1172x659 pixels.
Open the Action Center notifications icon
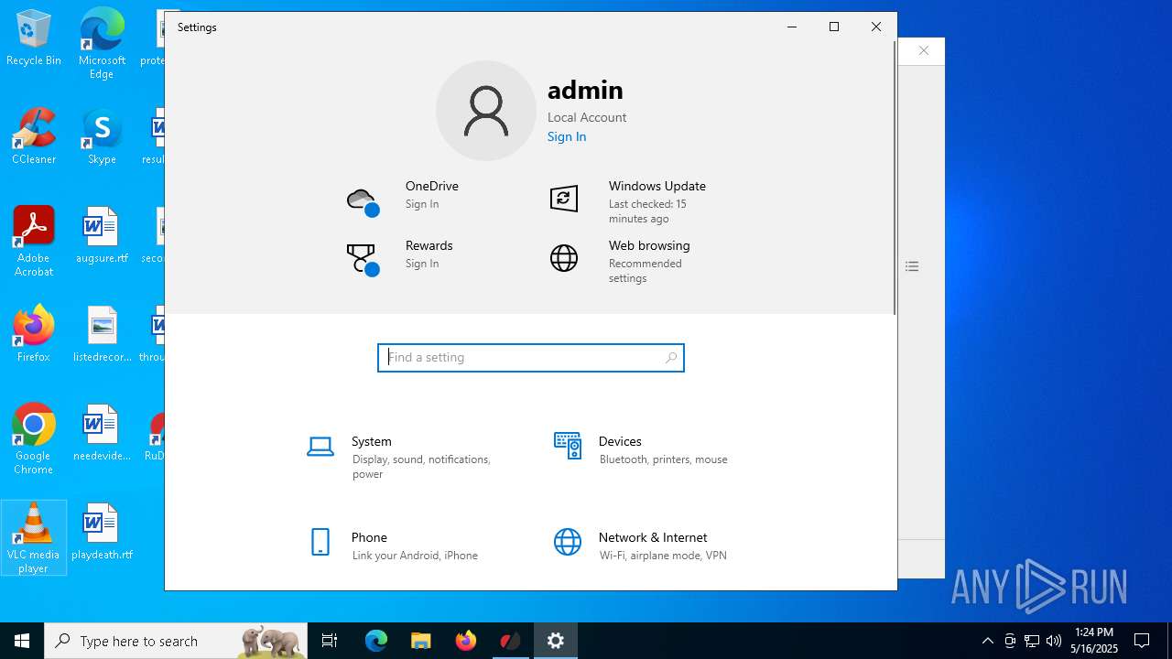pos(1142,641)
